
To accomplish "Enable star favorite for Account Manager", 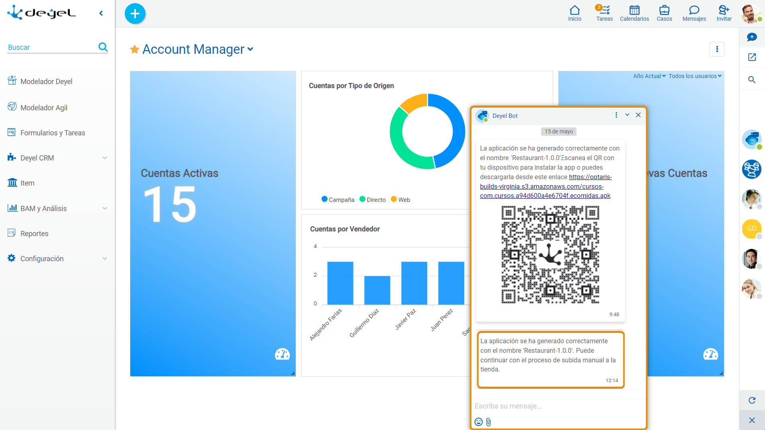I will tap(135, 49).
